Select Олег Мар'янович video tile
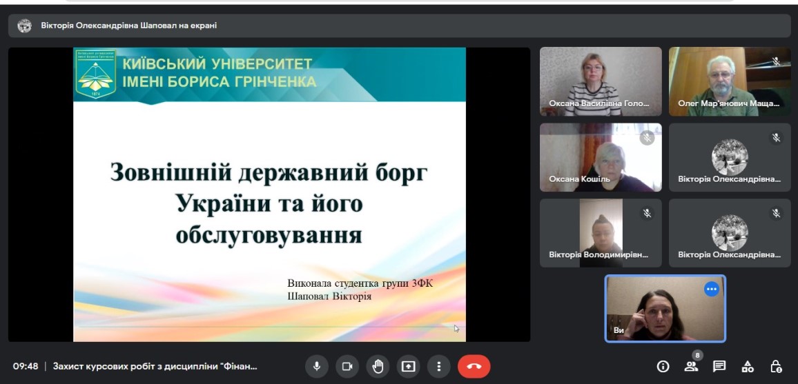 point(730,81)
